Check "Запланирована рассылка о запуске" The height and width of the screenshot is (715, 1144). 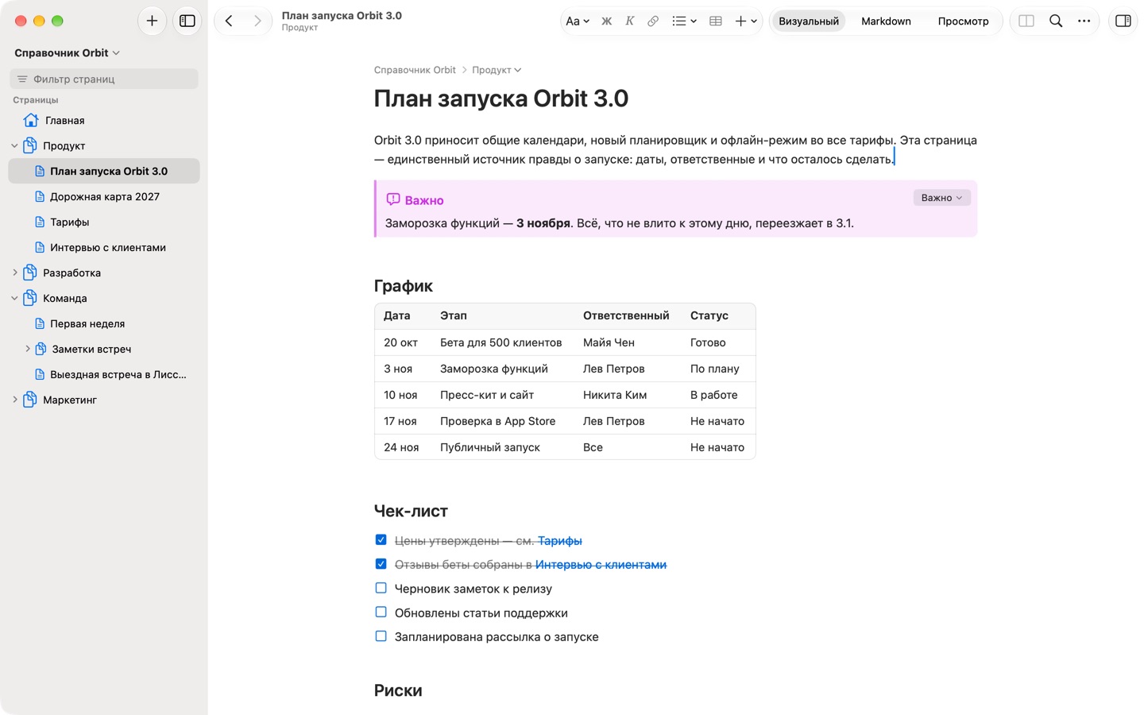point(381,636)
